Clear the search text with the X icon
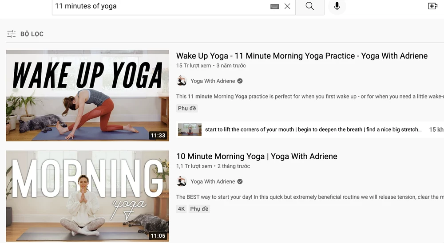 (x=287, y=6)
